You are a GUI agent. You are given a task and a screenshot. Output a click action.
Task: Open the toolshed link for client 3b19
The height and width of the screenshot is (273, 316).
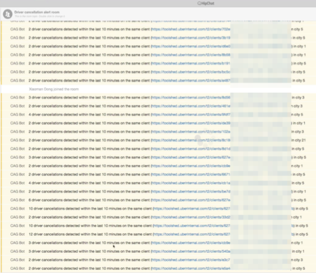click(191, 38)
